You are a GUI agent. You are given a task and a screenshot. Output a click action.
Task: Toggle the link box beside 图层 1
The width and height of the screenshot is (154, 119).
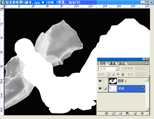[x=105, y=81]
